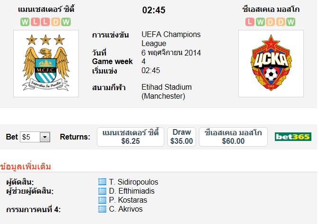Viewport: 319px width, 224px height.
Task: Open the แมนเชสเตอร์ ซิตี้ team name heading
Action: pos(46,9)
